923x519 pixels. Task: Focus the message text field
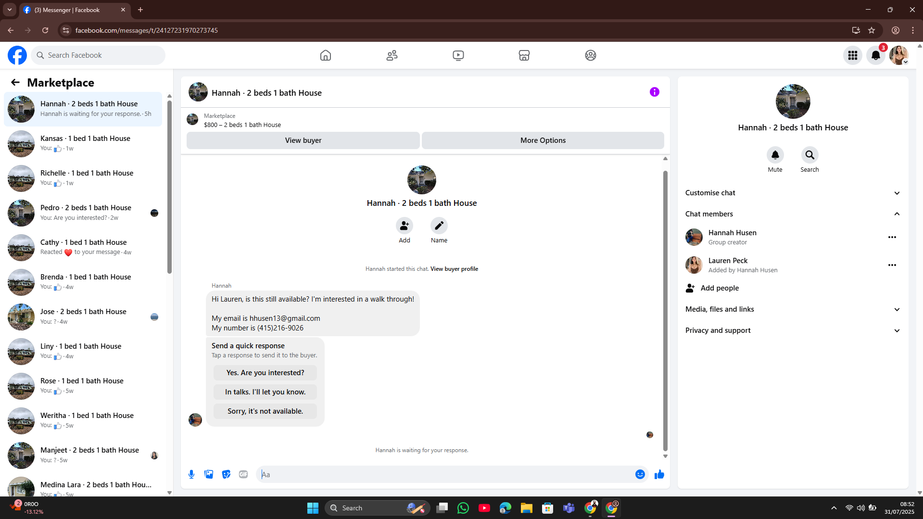pos(445,474)
